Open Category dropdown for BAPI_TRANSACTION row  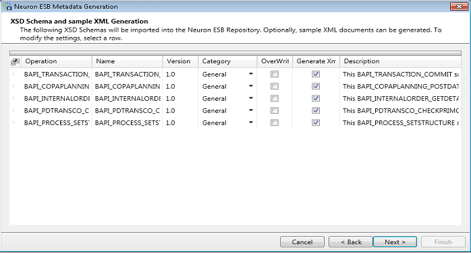tap(251, 74)
